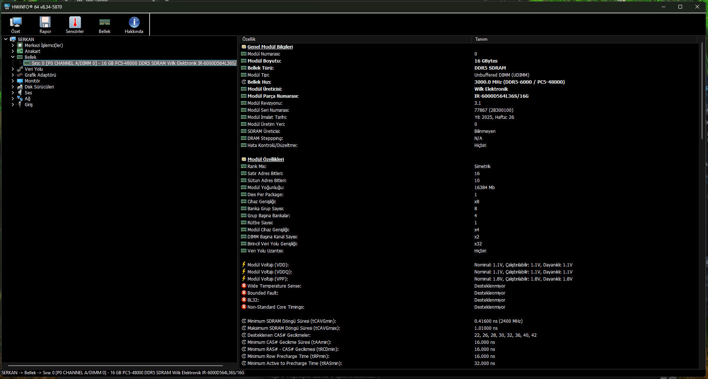Click the Modül Boyutu value 16 GBytes
This screenshot has height=379, width=708.
tap(486, 61)
